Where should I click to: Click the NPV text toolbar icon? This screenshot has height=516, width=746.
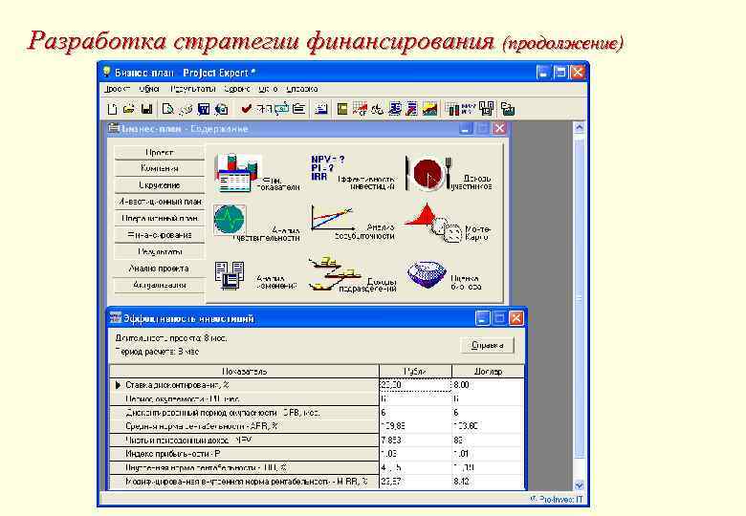[x=469, y=109]
